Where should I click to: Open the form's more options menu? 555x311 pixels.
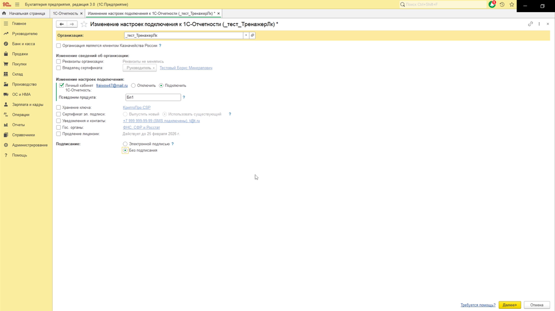(539, 24)
